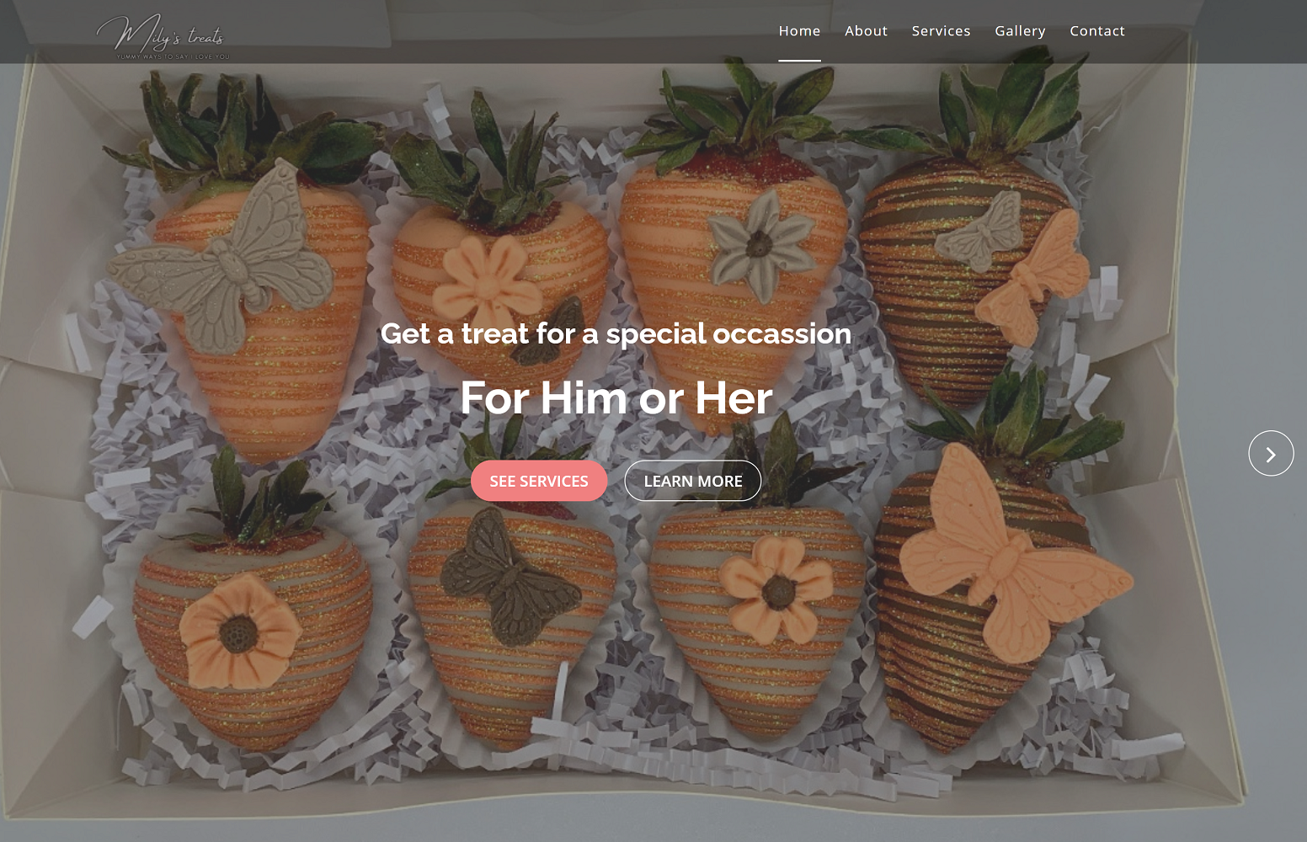The image size is (1307, 842).
Task: Click the SEE SERVICES button
Action: [x=539, y=481]
